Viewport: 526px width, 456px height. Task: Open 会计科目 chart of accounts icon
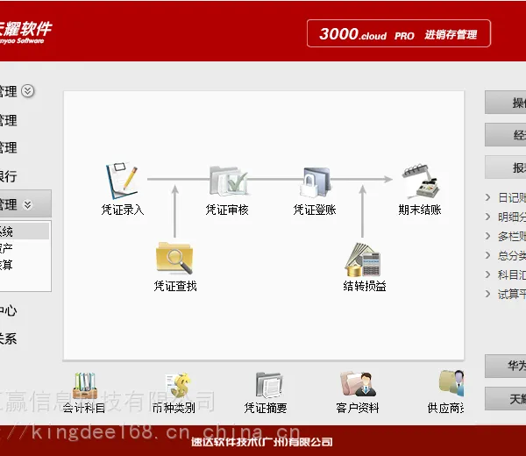[x=85, y=385]
